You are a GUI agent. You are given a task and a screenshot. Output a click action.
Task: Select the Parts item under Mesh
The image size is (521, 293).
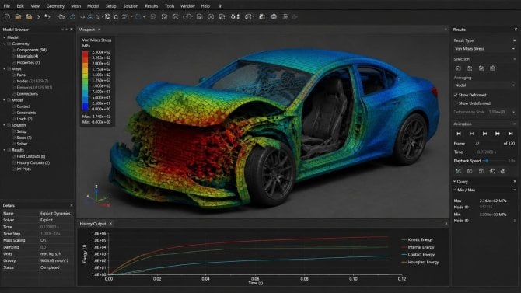click(x=21, y=75)
